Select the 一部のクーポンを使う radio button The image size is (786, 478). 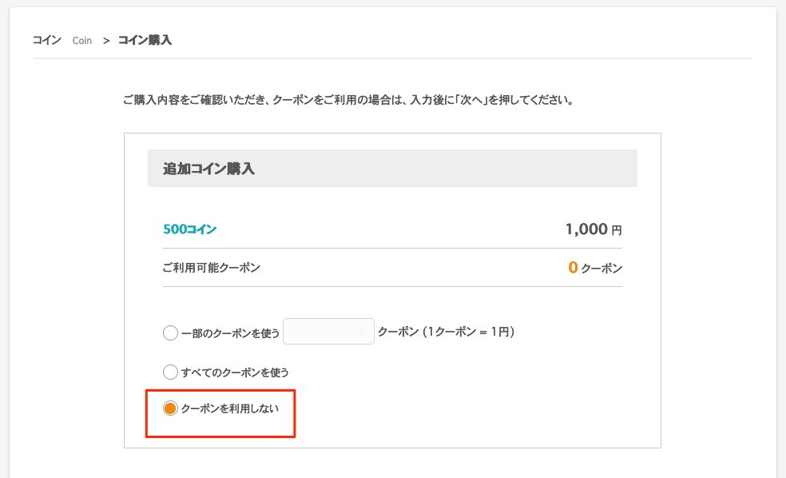170,333
